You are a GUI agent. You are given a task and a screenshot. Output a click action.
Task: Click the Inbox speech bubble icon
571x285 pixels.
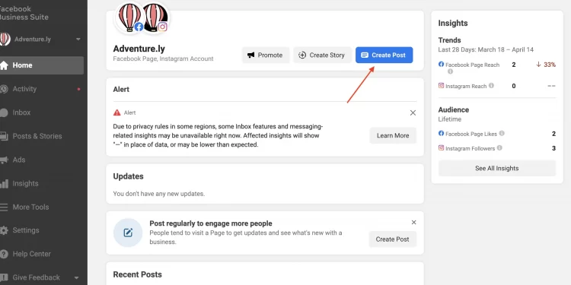tap(4, 112)
